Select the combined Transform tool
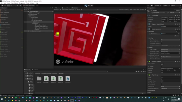The image size is (182, 102). [17, 5]
